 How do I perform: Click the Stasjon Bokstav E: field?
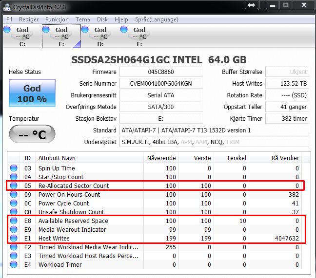coord(161,118)
